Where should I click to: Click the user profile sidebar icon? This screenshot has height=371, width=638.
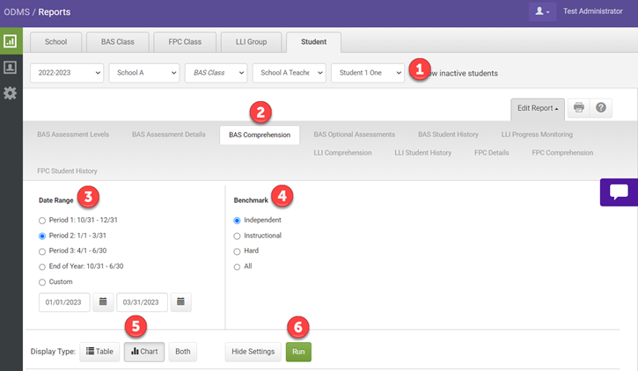click(11, 67)
